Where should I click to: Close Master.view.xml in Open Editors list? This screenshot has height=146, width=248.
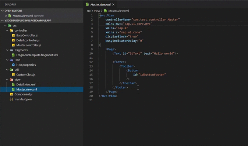6,16
